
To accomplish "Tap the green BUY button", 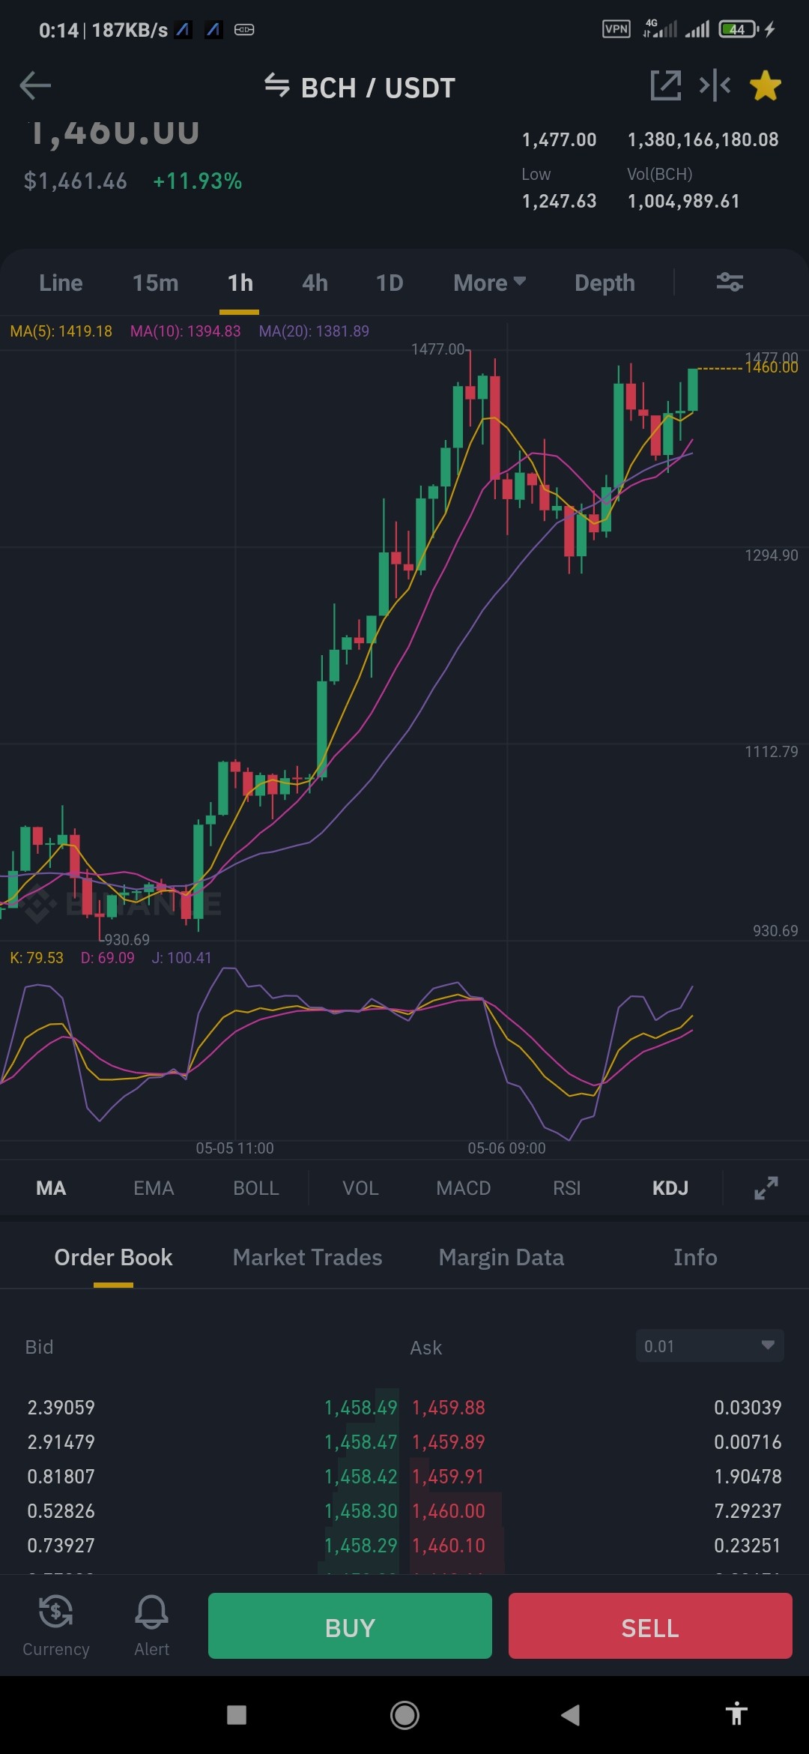I will pos(350,1625).
